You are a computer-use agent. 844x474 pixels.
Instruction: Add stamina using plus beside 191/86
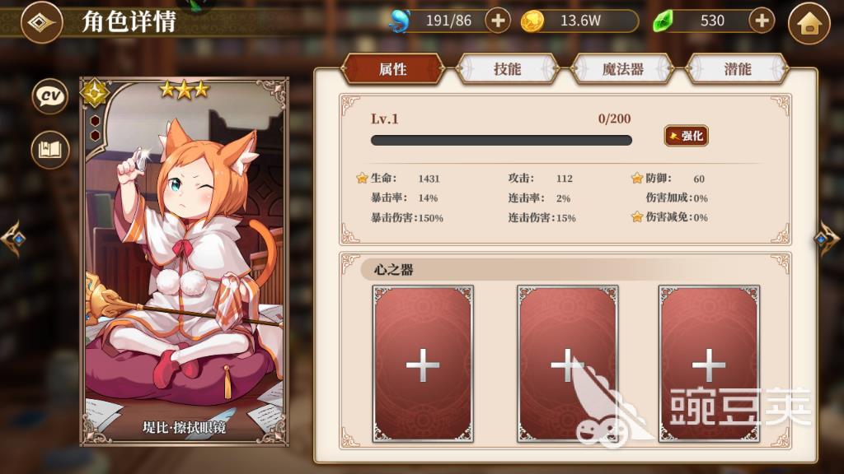point(498,21)
